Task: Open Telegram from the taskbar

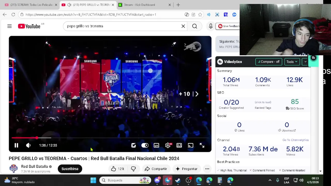Action: pyautogui.click(x=168, y=180)
